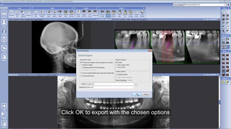Check the Anonymize File(s) box
231x129 pixels.
point(81,76)
